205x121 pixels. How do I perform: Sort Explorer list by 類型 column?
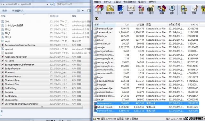coord(81,16)
